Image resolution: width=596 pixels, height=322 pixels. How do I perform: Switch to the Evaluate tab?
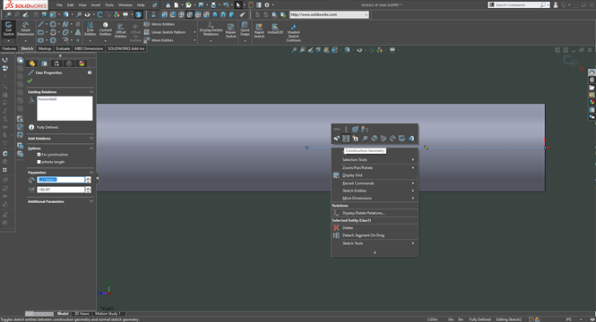pos(63,48)
